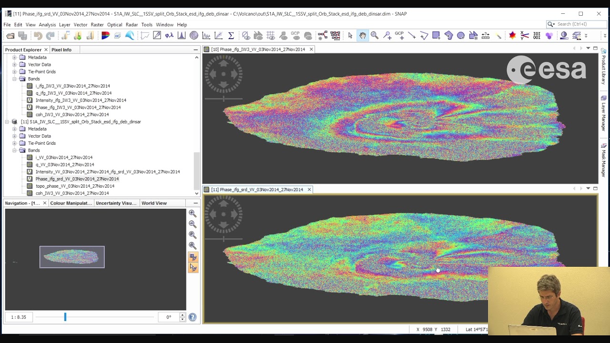Activate the Panning hand tool

(x=363, y=36)
